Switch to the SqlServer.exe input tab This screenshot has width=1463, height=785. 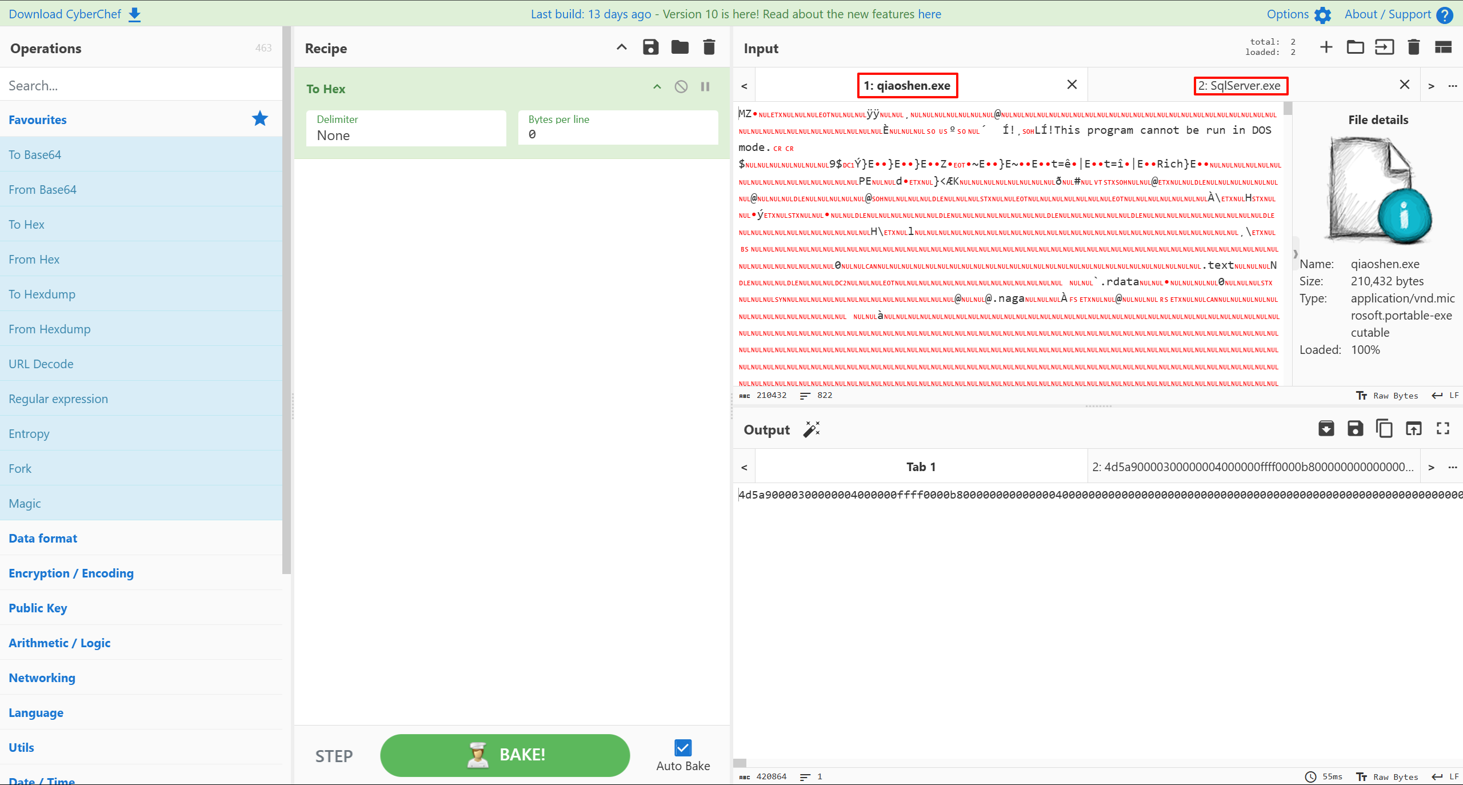(x=1240, y=86)
